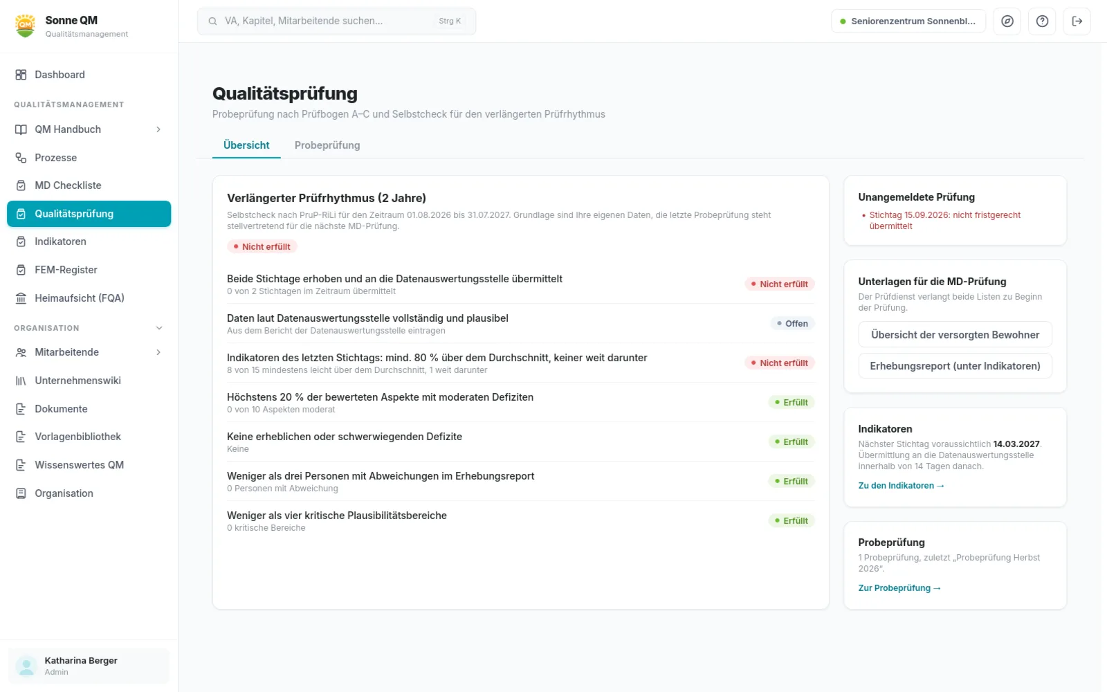The height and width of the screenshot is (692, 1107).
Task: Click the Strg K shortcut hint
Action: (450, 21)
